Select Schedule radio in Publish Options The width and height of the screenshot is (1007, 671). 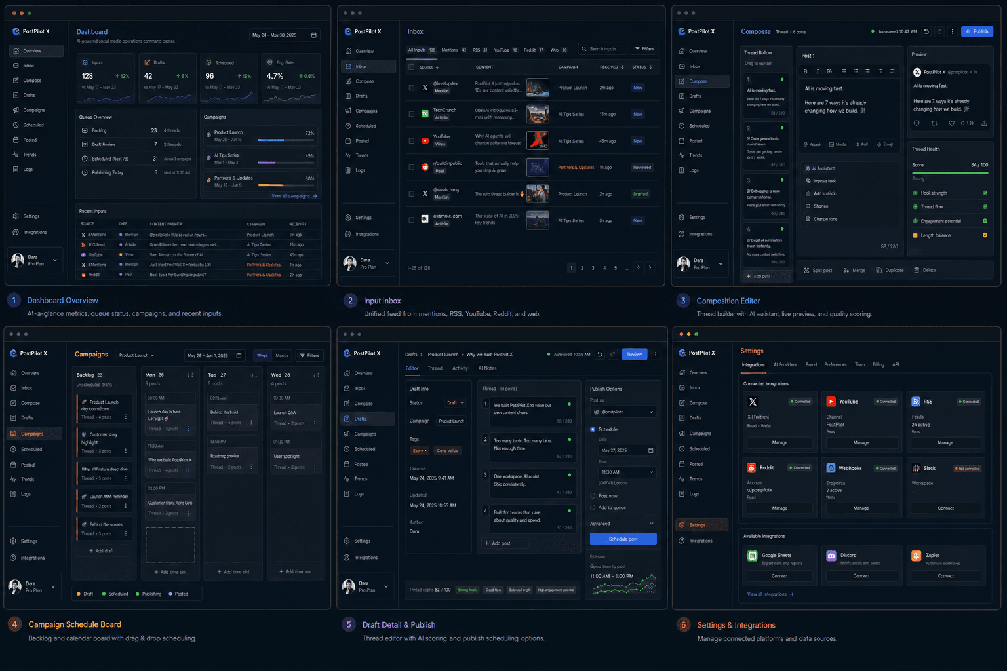pos(593,429)
